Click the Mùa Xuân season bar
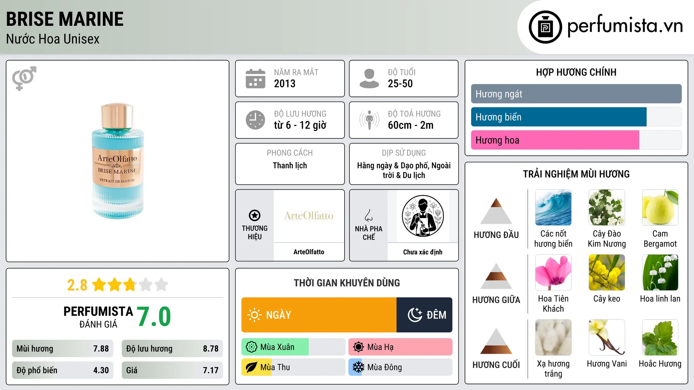This screenshot has width=694, height=390. pyautogui.click(x=293, y=347)
